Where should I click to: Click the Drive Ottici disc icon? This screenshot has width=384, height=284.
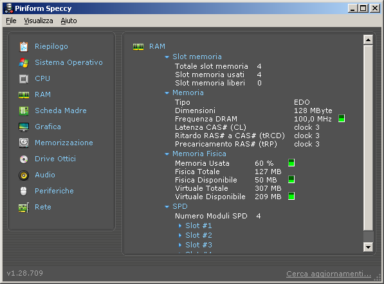24,159
